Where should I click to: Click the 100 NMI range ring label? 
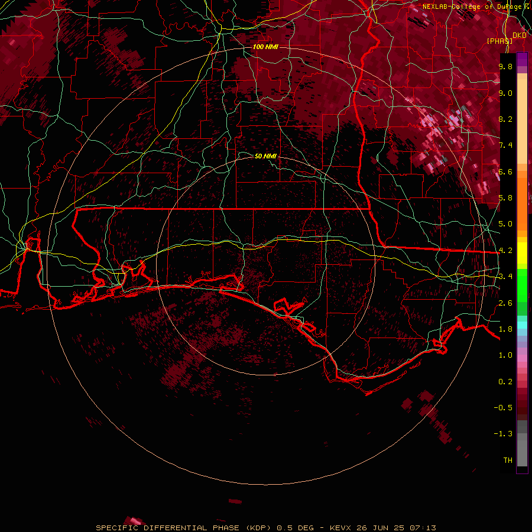pyautogui.click(x=265, y=47)
